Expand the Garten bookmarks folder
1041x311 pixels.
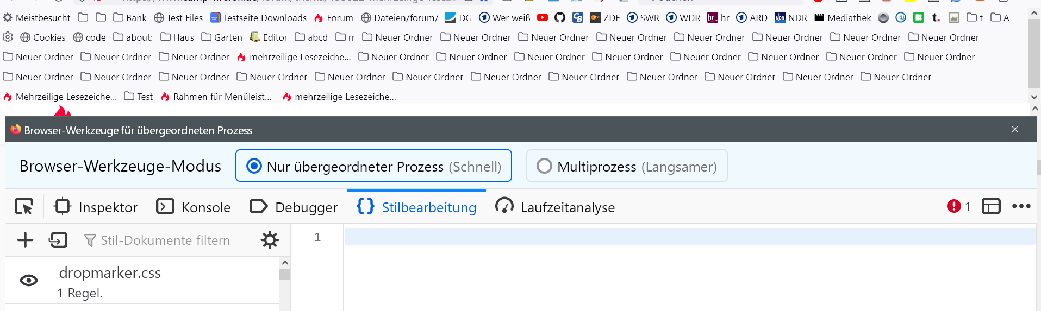pos(222,37)
